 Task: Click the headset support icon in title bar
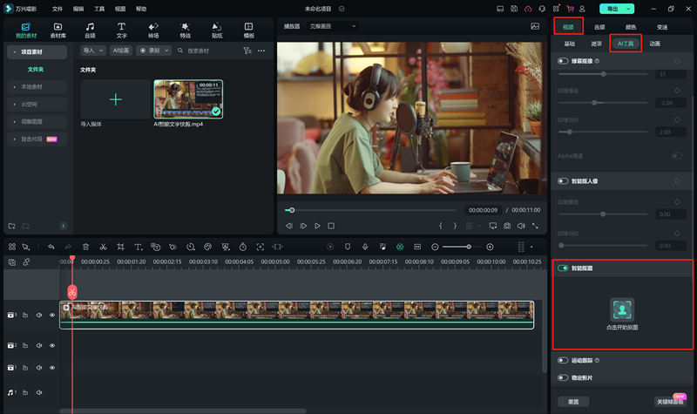[x=542, y=9]
